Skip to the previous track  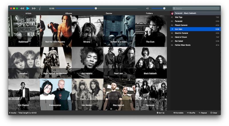point(22,9)
